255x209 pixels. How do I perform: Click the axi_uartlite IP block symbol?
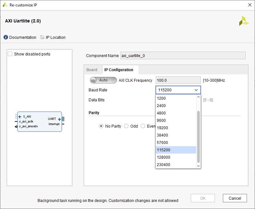point(40,122)
